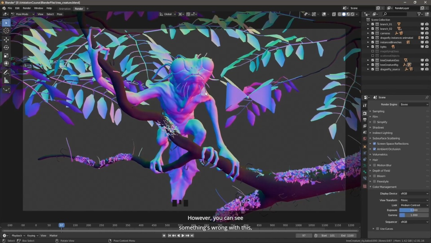This screenshot has width=431, height=243.
Task: Click the new collection icon in outliner
Action: pyautogui.click(x=427, y=14)
